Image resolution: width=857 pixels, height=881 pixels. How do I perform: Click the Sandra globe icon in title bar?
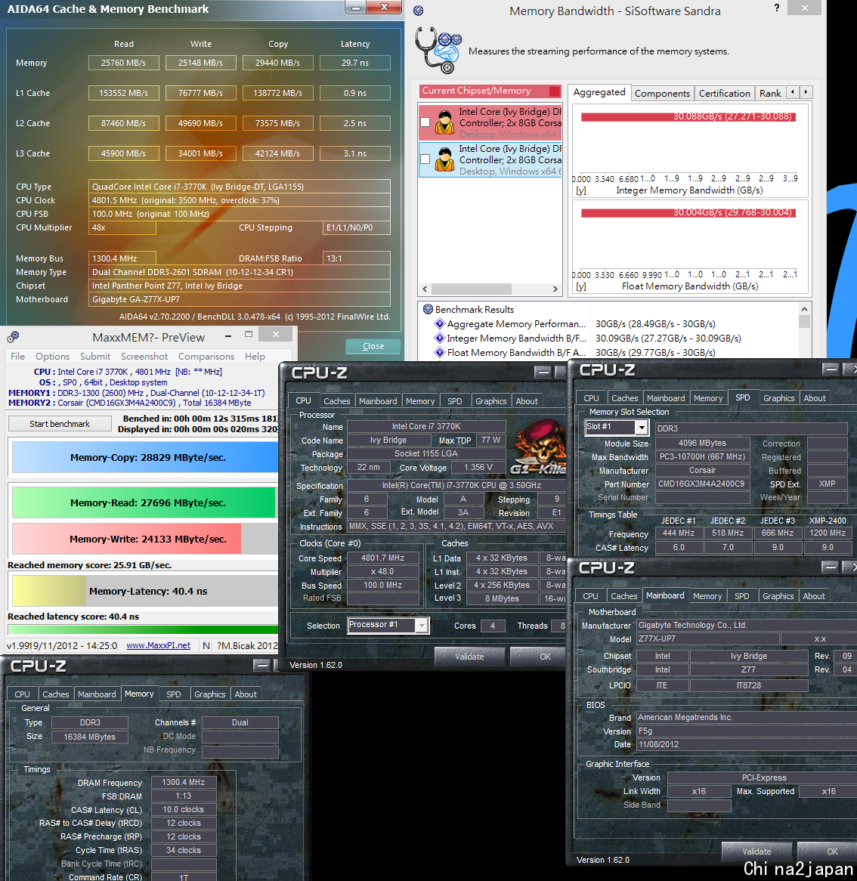click(x=418, y=11)
